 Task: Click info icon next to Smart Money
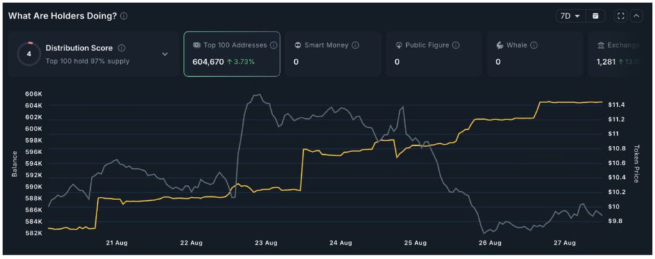tap(355, 45)
